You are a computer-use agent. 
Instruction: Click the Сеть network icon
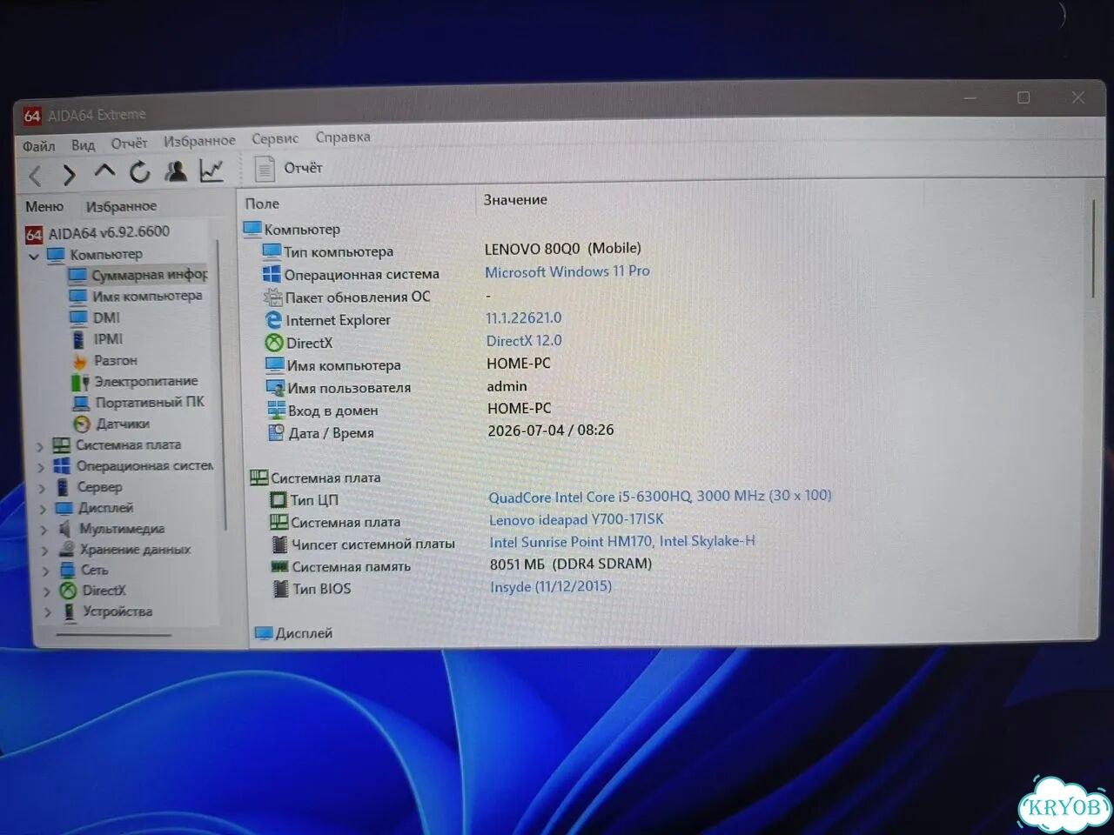tap(67, 571)
